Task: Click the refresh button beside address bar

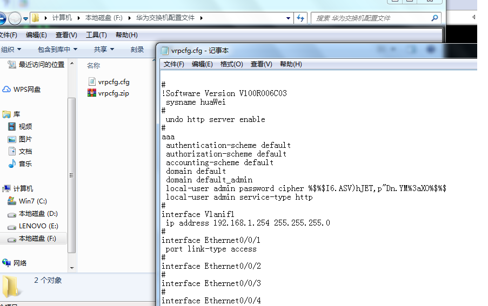Action: click(300, 18)
